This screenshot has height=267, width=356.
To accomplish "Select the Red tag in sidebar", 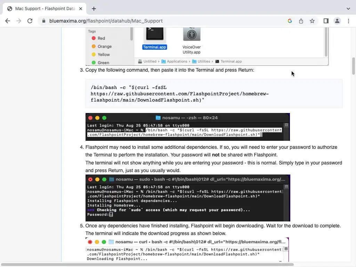I will [98, 38].
